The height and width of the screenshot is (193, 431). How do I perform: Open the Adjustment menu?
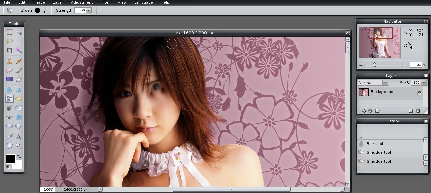(x=82, y=2)
